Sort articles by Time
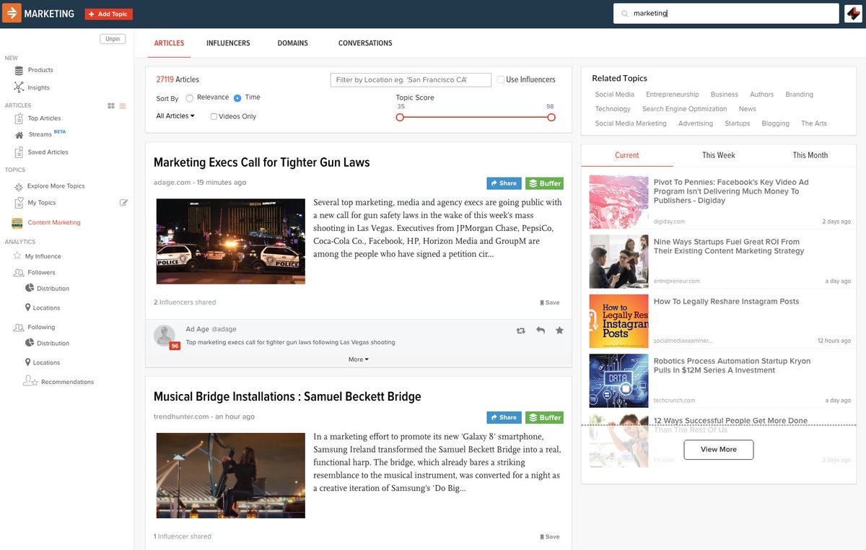 [237, 97]
